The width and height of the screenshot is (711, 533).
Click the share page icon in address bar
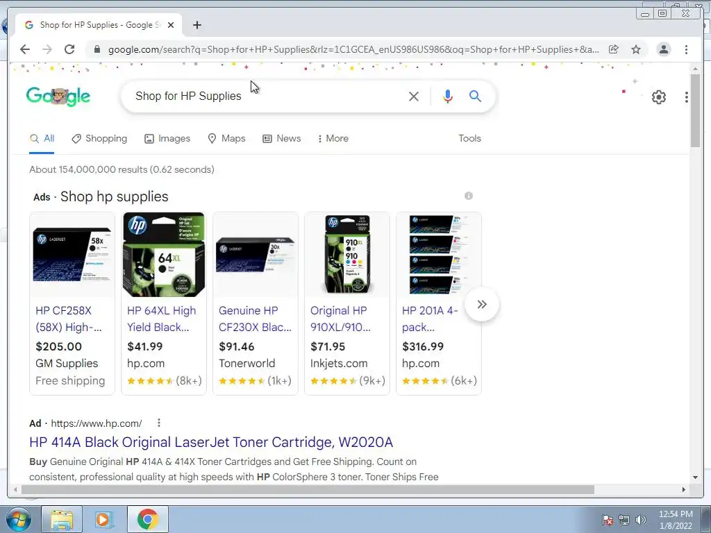coord(614,49)
